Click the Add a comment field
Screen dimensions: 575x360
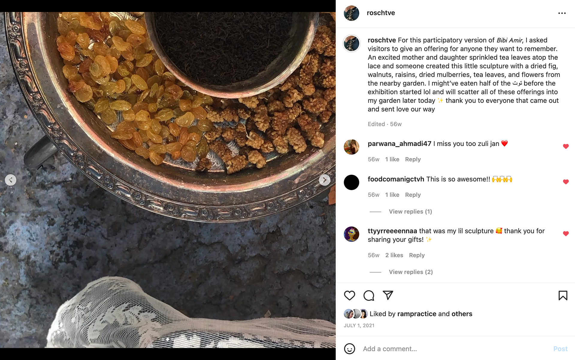(449, 349)
